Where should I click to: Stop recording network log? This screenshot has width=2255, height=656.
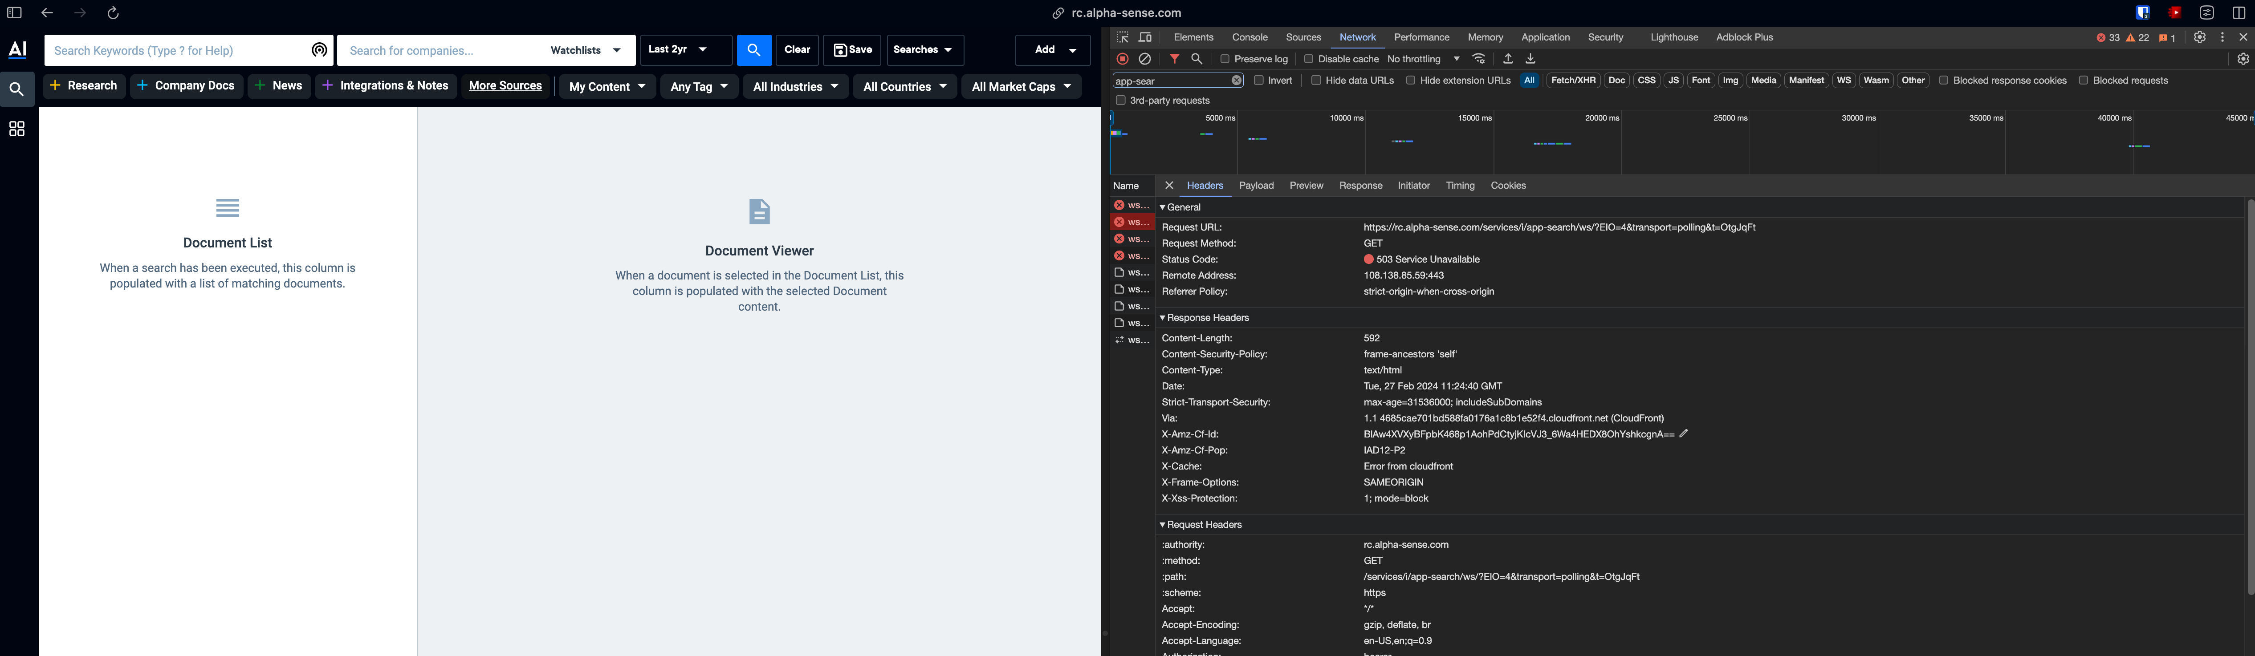(x=1122, y=59)
